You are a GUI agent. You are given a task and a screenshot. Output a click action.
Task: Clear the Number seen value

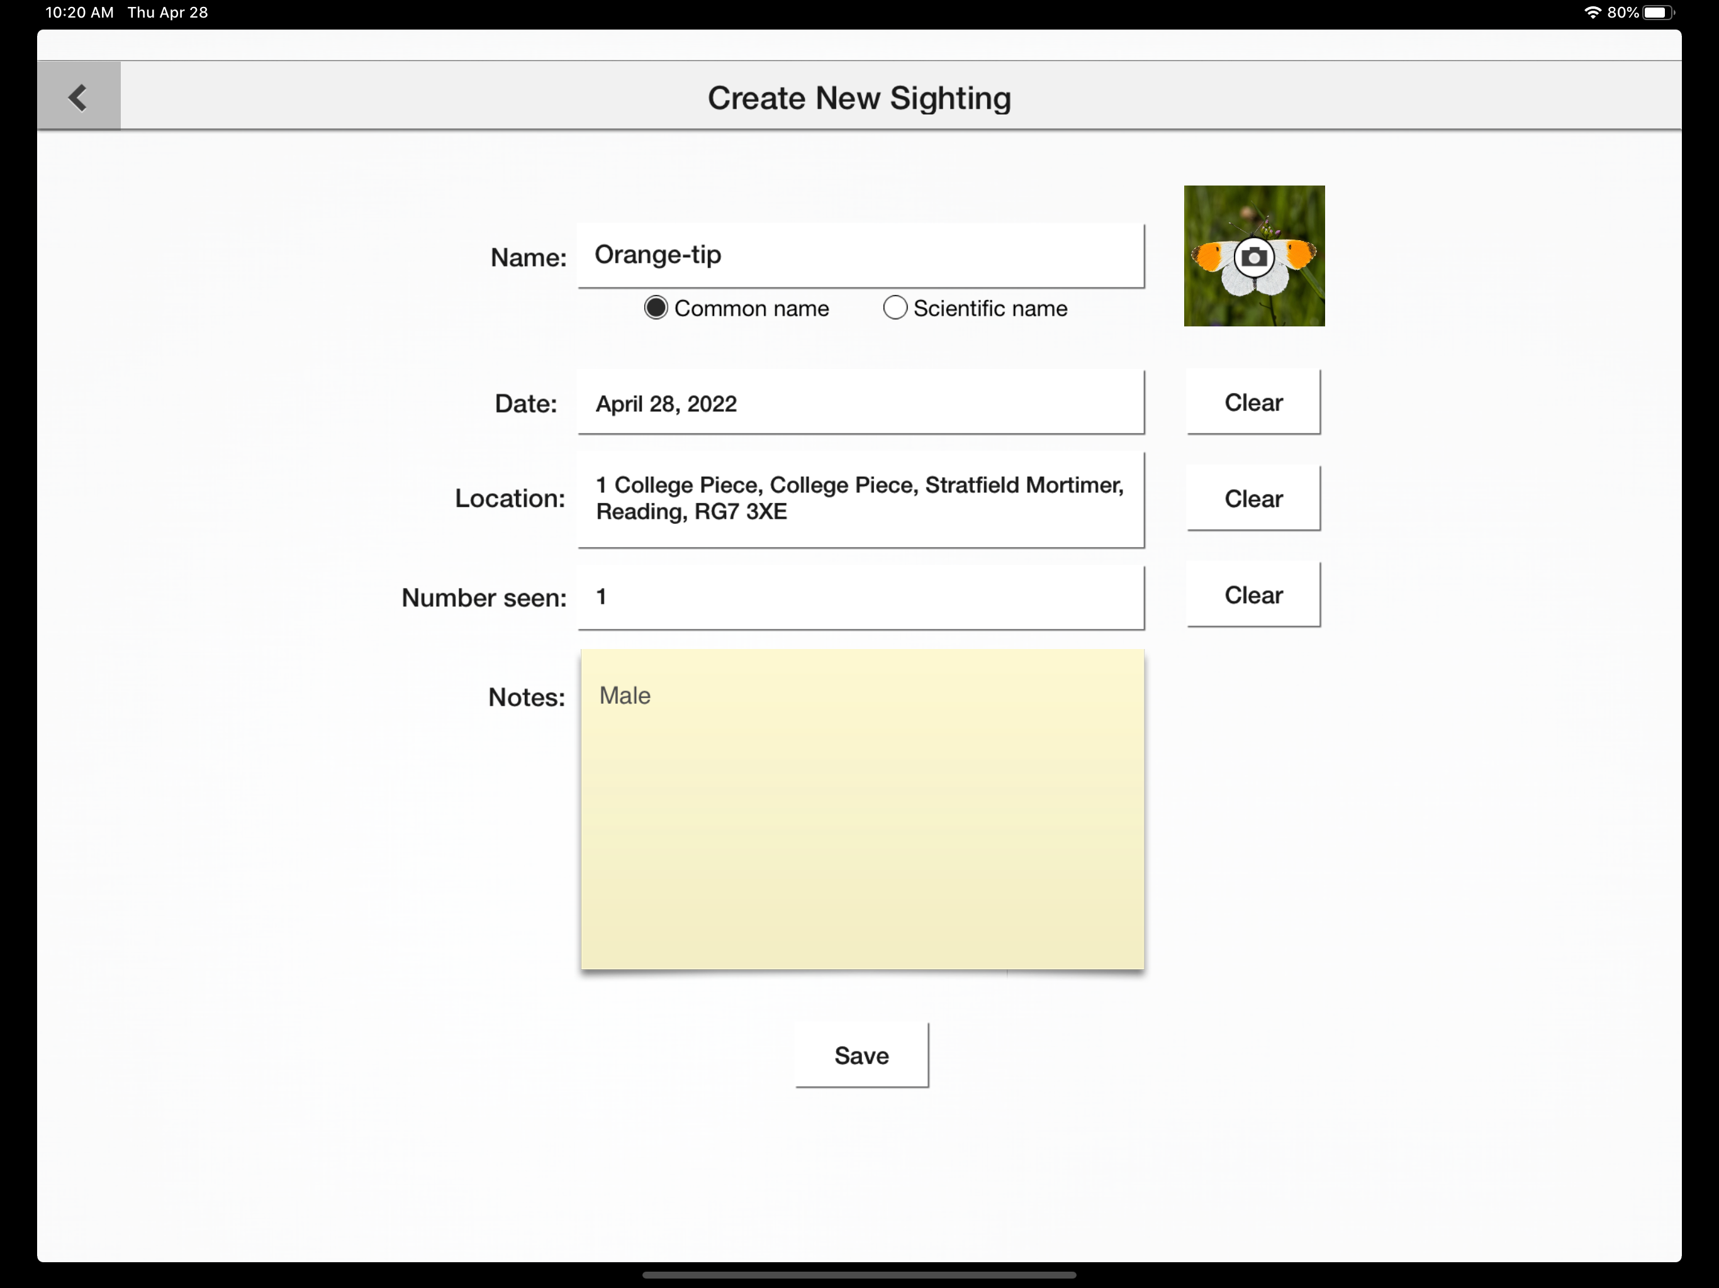1253,595
